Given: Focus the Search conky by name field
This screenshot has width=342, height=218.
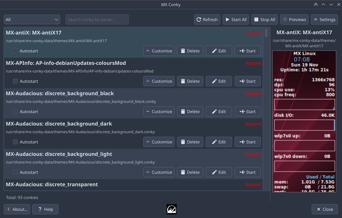Looking at the screenshot, I should (x=97, y=19).
